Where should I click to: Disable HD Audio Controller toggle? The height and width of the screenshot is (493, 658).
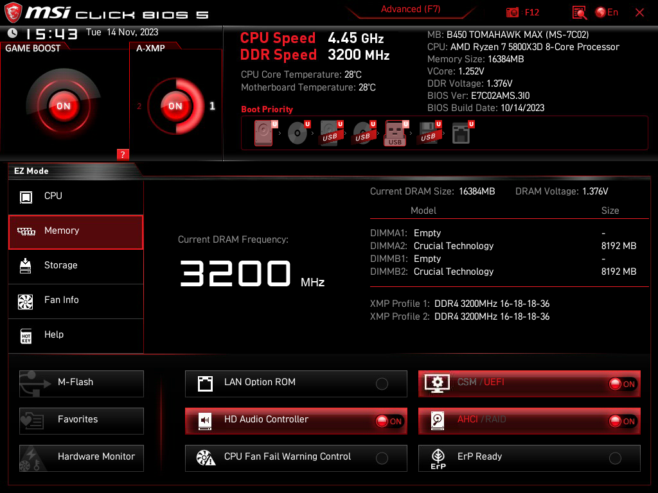(x=389, y=421)
